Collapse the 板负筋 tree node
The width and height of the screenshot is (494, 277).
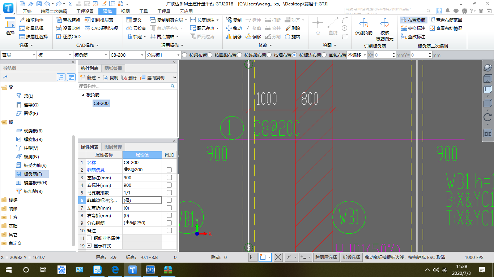[83, 95]
